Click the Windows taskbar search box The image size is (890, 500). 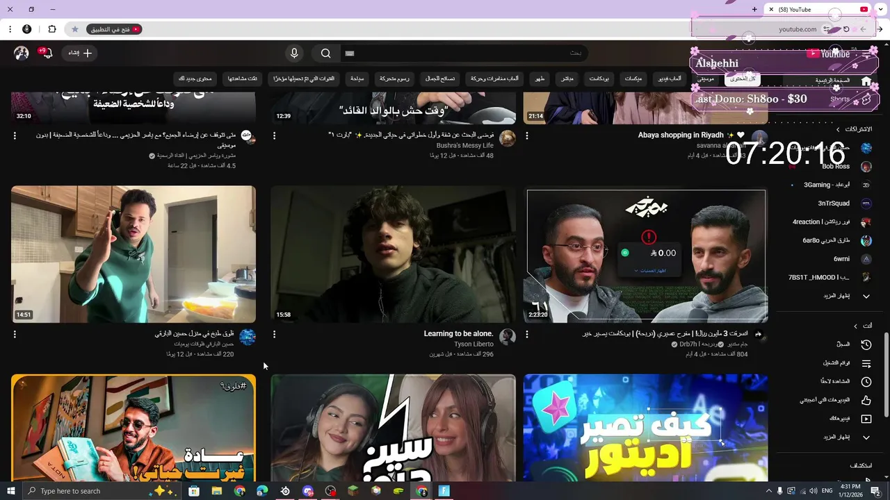point(103,491)
